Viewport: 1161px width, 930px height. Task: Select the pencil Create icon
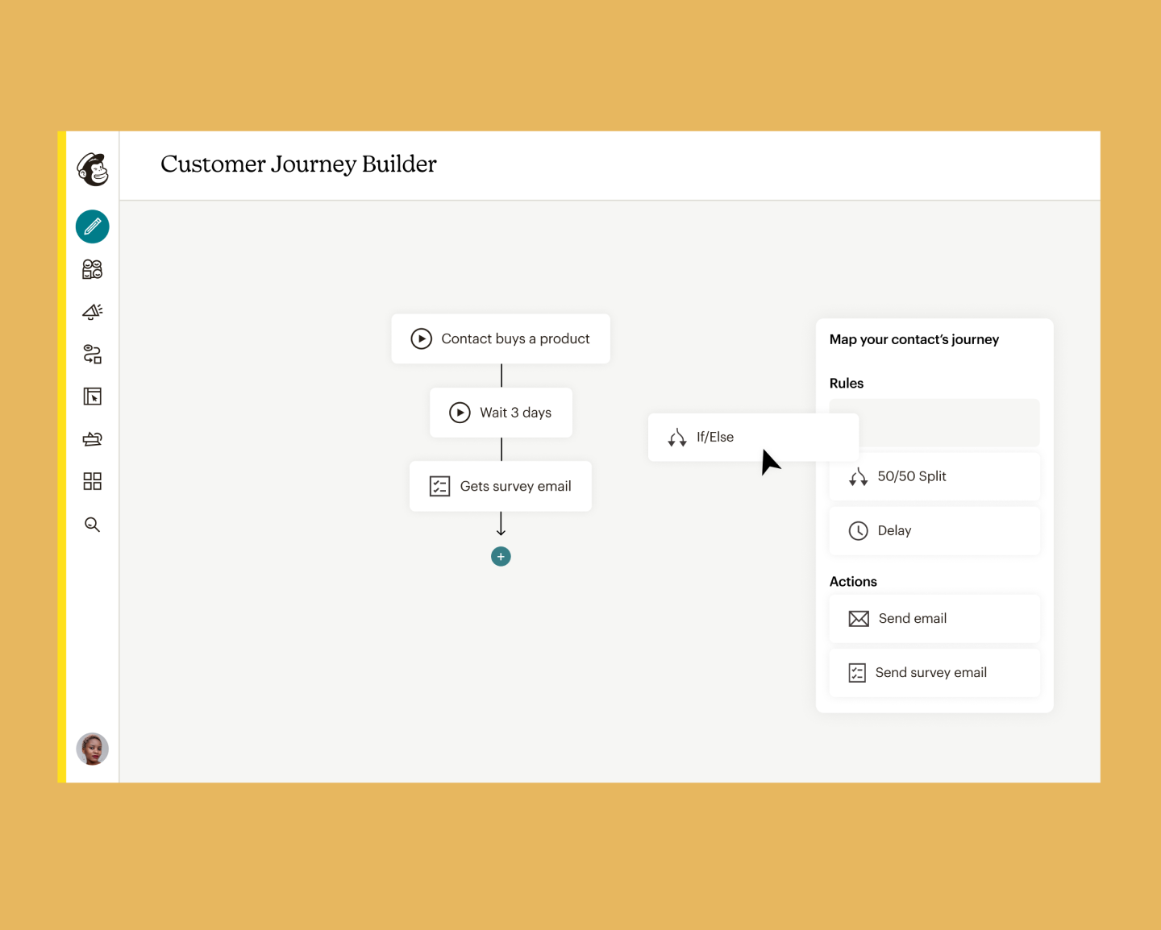pos(93,227)
